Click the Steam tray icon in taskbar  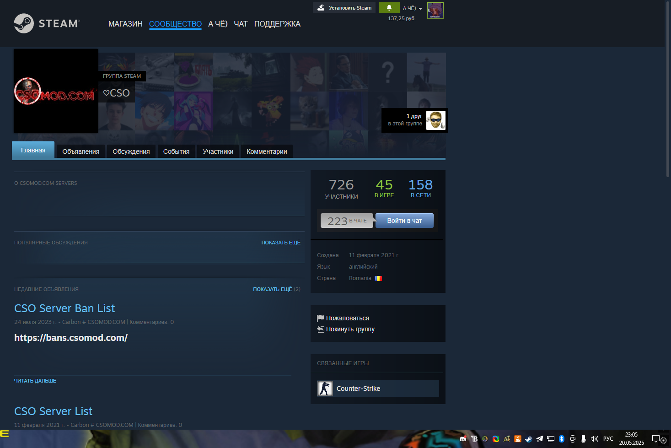pyautogui.click(x=528, y=439)
